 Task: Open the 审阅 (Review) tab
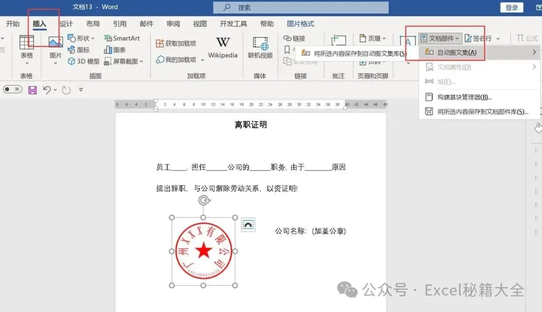click(x=173, y=24)
